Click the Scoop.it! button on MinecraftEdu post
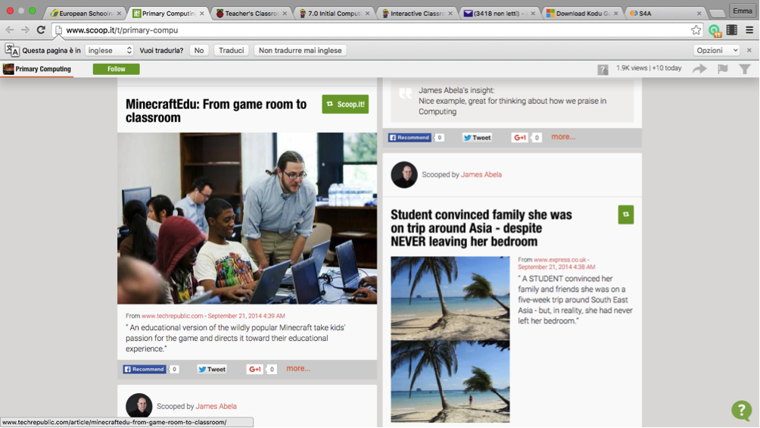Viewport: 760px width, 428px height. 345,105
